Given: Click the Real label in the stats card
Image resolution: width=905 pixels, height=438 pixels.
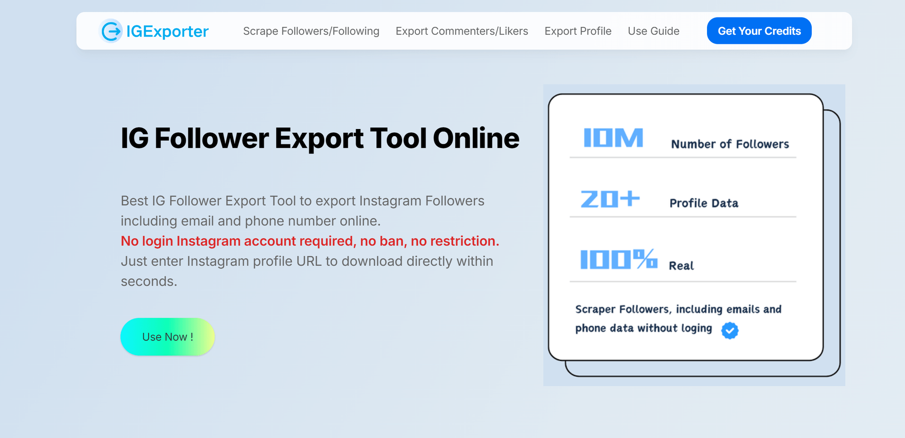Looking at the screenshot, I should tap(681, 266).
